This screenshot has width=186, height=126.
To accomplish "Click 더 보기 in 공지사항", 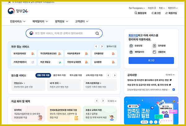I will tap(170, 75).
